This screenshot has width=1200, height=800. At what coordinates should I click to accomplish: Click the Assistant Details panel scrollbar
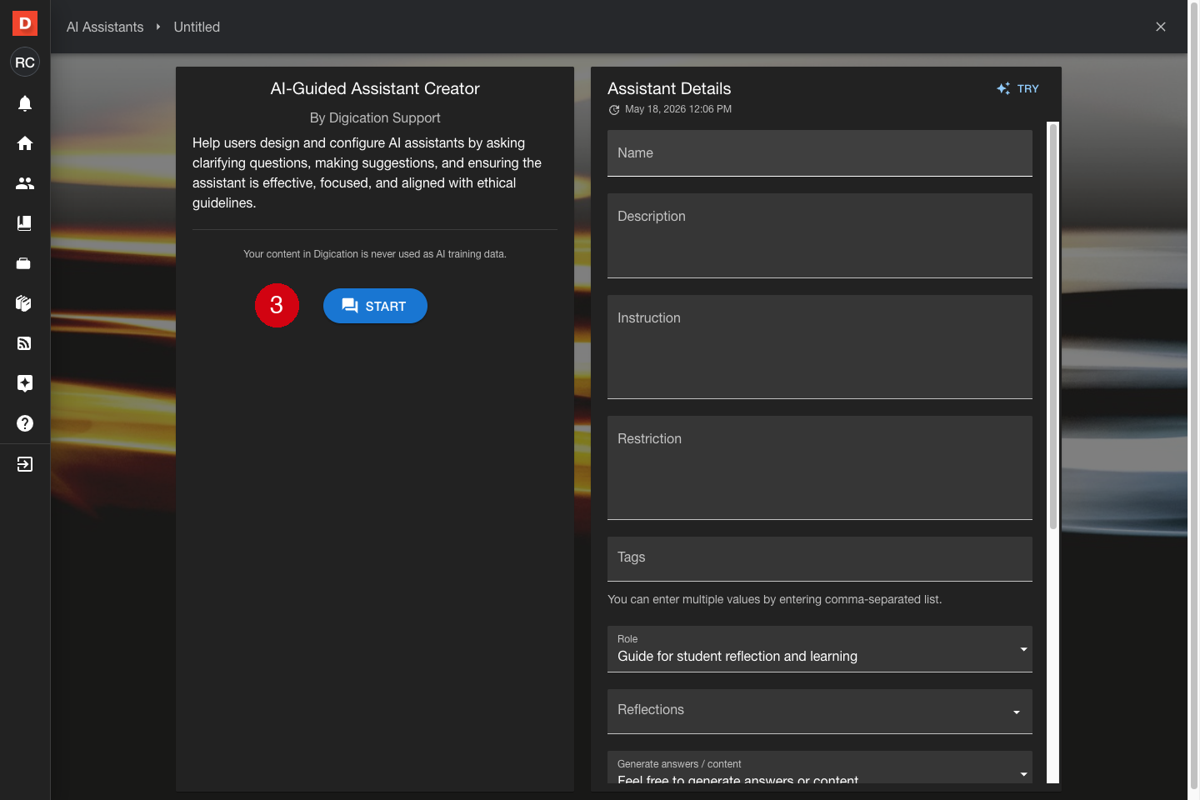[1052, 325]
